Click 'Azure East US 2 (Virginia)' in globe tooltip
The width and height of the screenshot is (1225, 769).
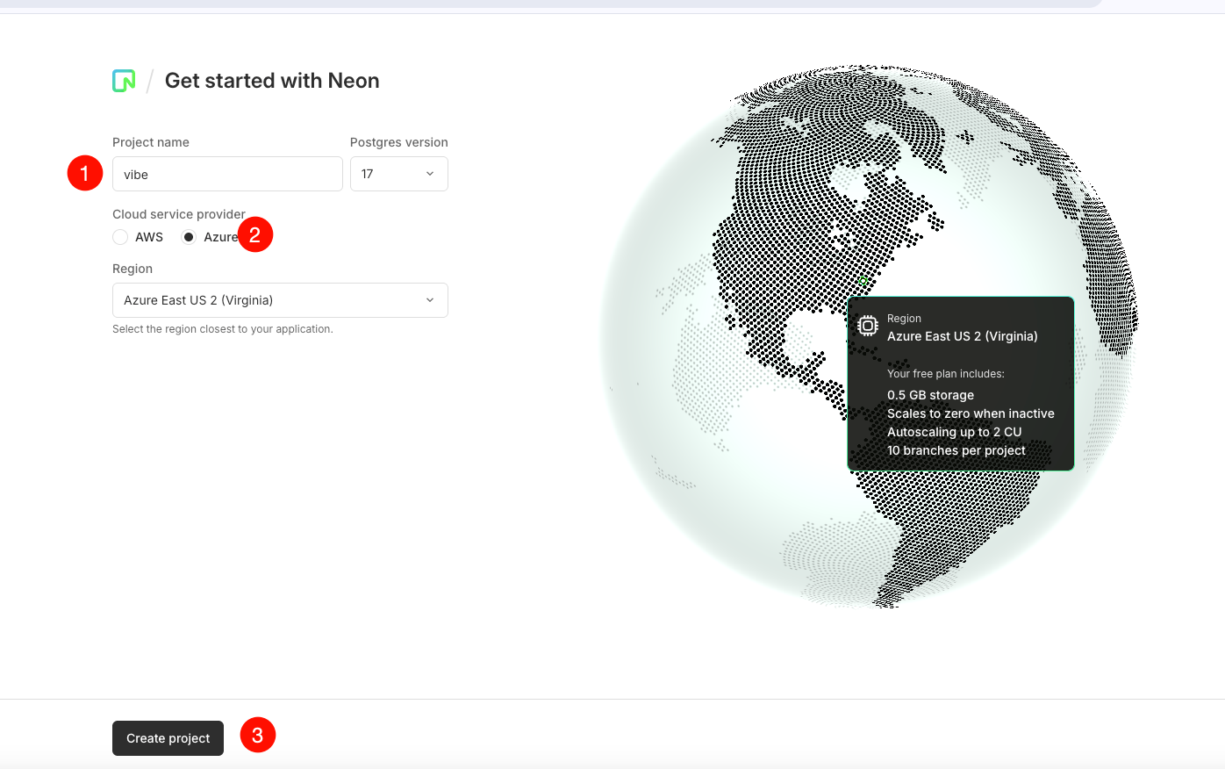(x=963, y=336)
